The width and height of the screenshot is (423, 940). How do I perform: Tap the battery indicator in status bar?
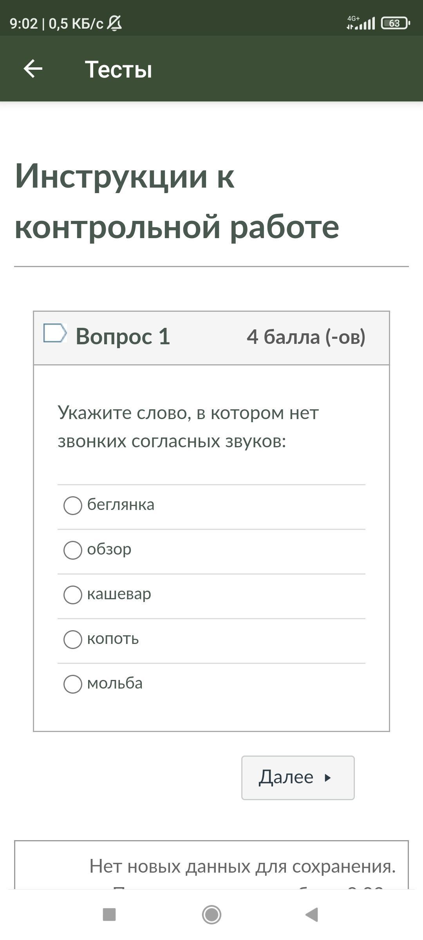click(396, 23)
